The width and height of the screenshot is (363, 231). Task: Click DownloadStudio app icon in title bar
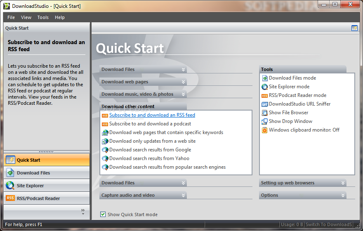[7, 6]
